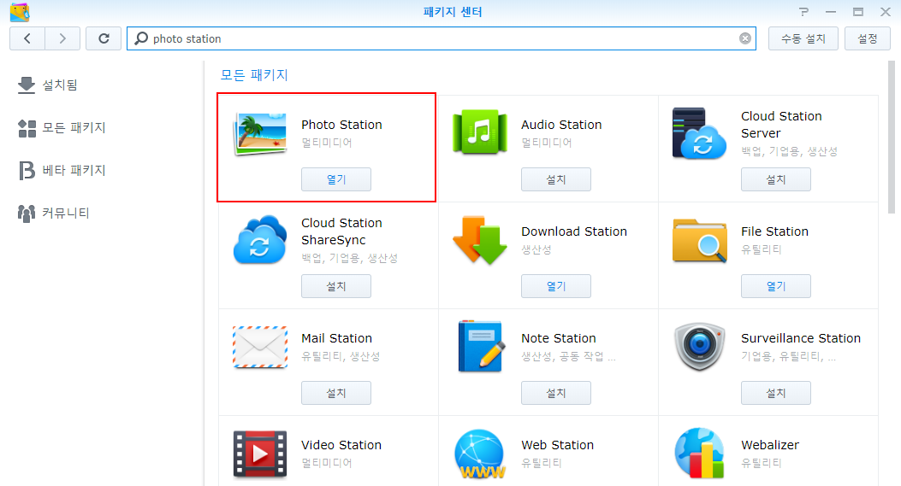Screen dimensions: 901x486
Task: Clear the search field with the X icon
Action: [744, 38]
